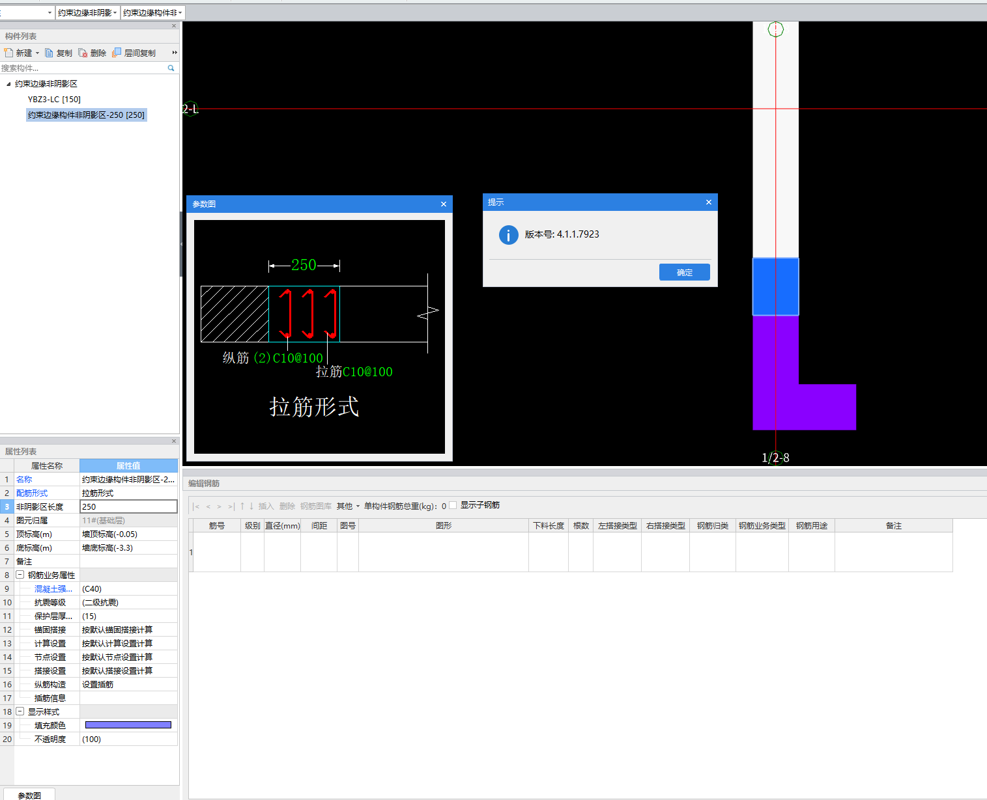Open the 钢筋图库 toolbar item
The height and width of the screenshot is (800, 987).
click(x=316, y=506)
